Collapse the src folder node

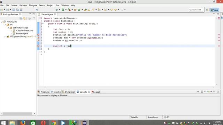pyautogui.click(x=5, y=25)
